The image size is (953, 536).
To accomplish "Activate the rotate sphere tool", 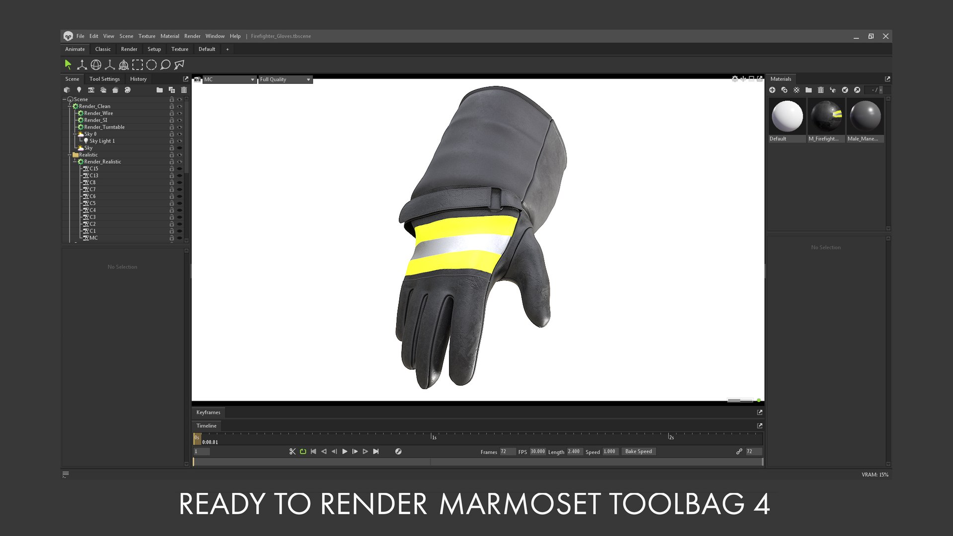I will tap(96, 65).
